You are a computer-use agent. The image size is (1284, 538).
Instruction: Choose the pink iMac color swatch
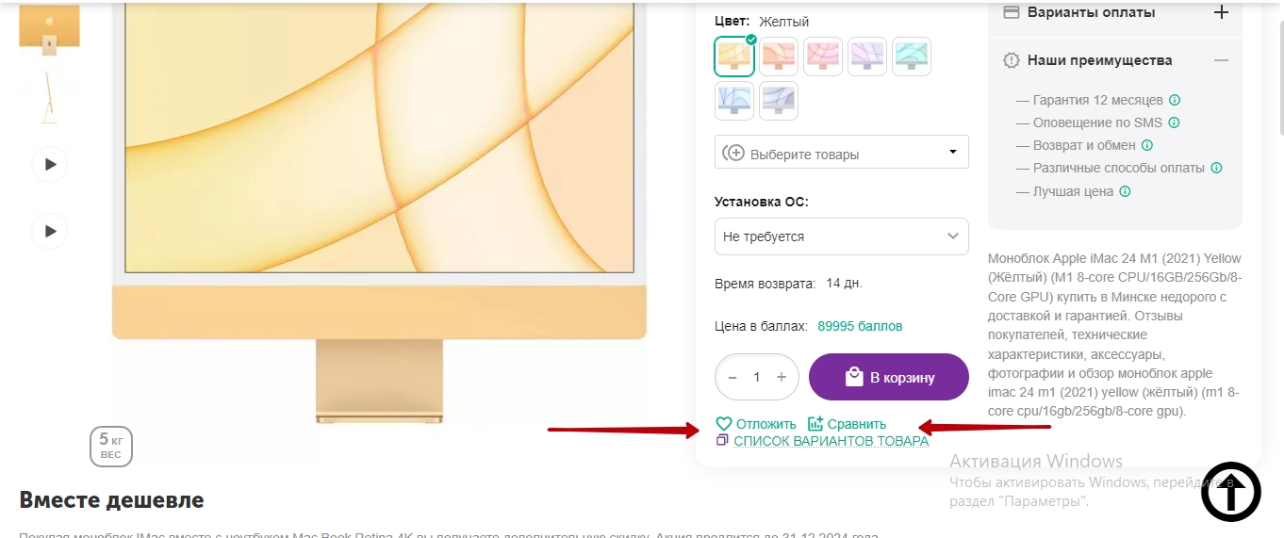coord(823,57)
